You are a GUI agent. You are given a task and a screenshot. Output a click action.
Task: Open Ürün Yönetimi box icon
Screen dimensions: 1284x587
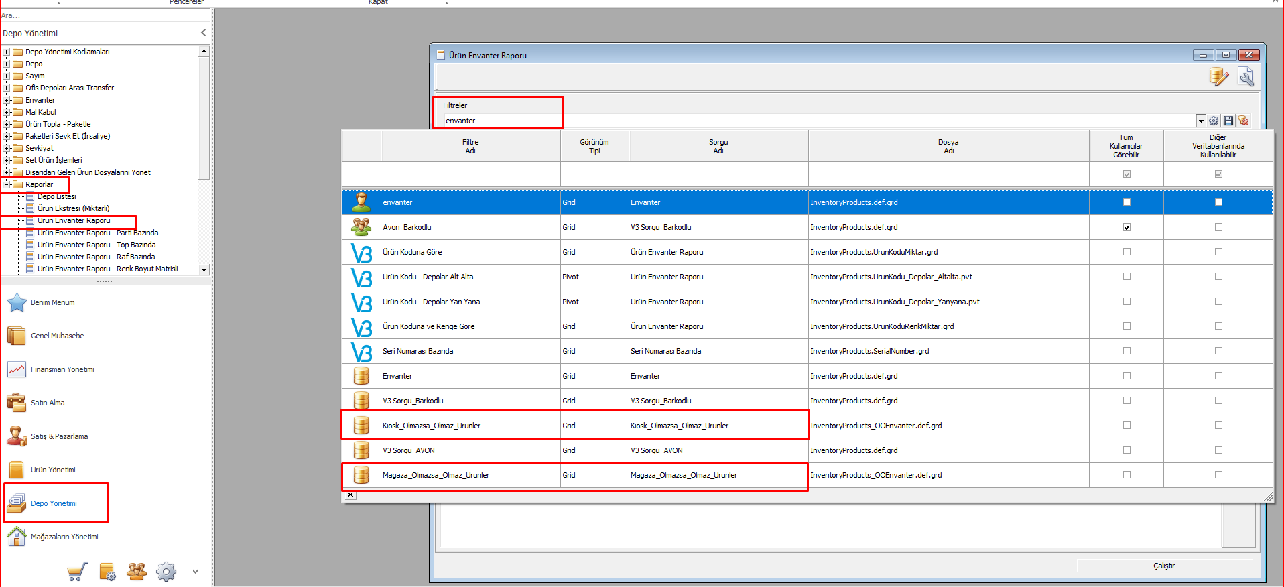(17, 470)
